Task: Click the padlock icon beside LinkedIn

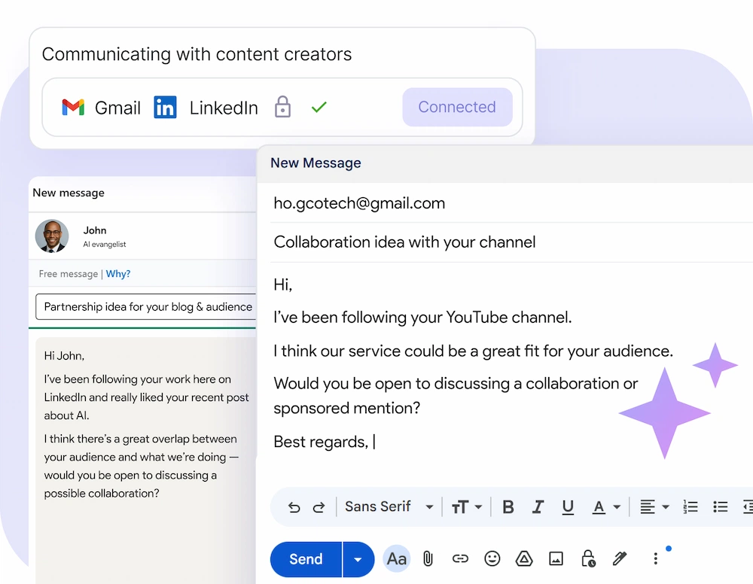Action: [x=282, y=107]
